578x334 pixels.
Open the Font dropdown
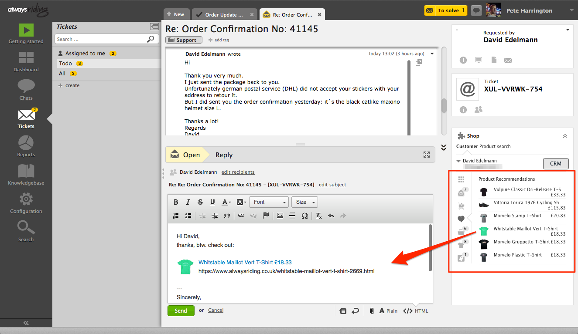point(269,202)
